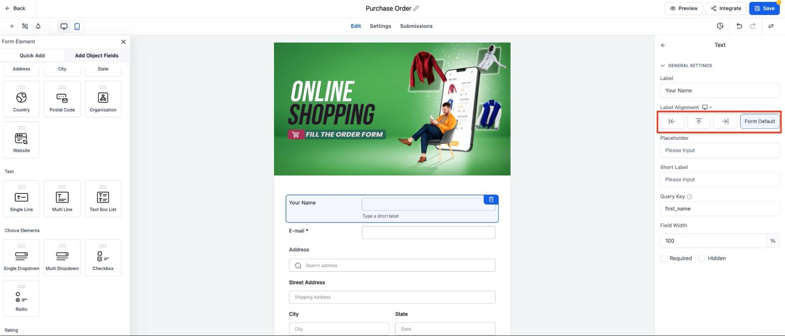
Task: Select desktop view icon
Action: (x=64, y=26)
